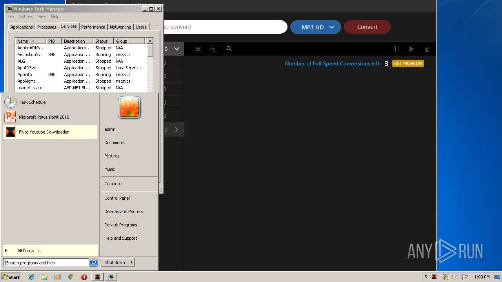
Task: Open volume control tray icon
Action: coord(455,277)
